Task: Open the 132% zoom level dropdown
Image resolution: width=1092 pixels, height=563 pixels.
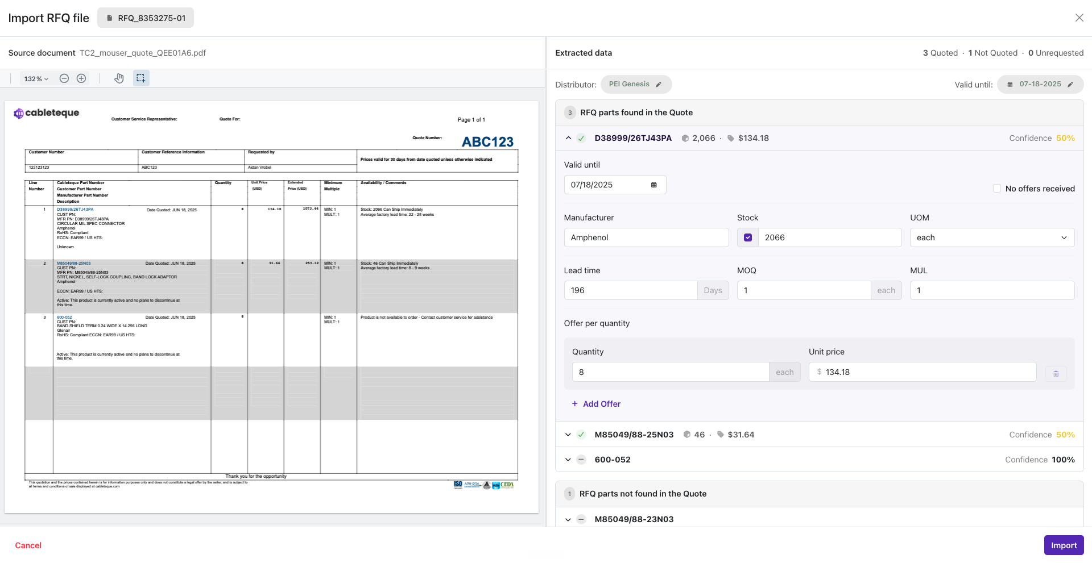Action: point(36,79)
